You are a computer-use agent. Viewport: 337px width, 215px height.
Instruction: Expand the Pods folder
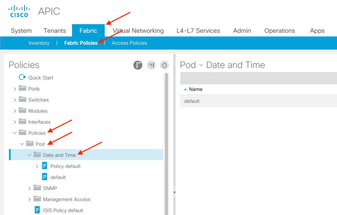pos(15,89)
